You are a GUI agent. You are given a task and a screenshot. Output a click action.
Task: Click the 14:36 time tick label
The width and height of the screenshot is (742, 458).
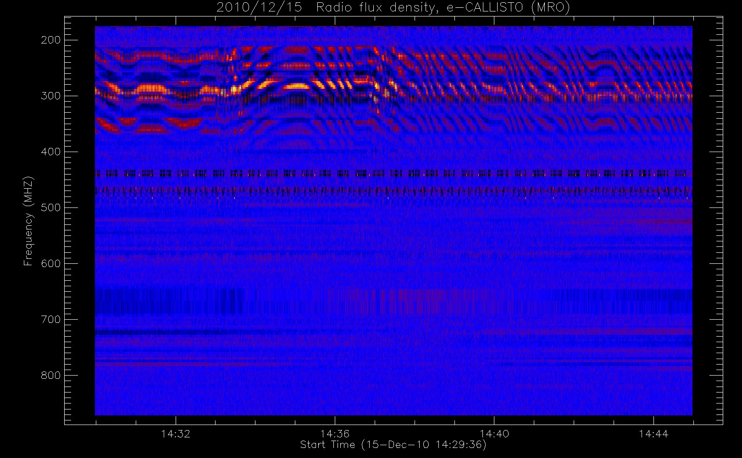pyautogui.click(x=335, y=434)
